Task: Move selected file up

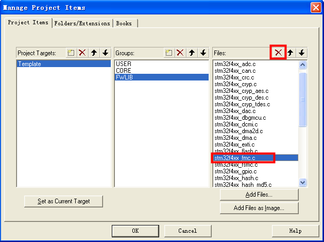Action: tap(291, 53)
